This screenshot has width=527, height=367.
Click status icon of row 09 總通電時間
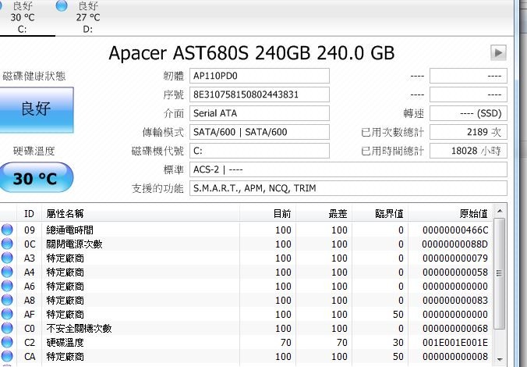coord(7,230)
